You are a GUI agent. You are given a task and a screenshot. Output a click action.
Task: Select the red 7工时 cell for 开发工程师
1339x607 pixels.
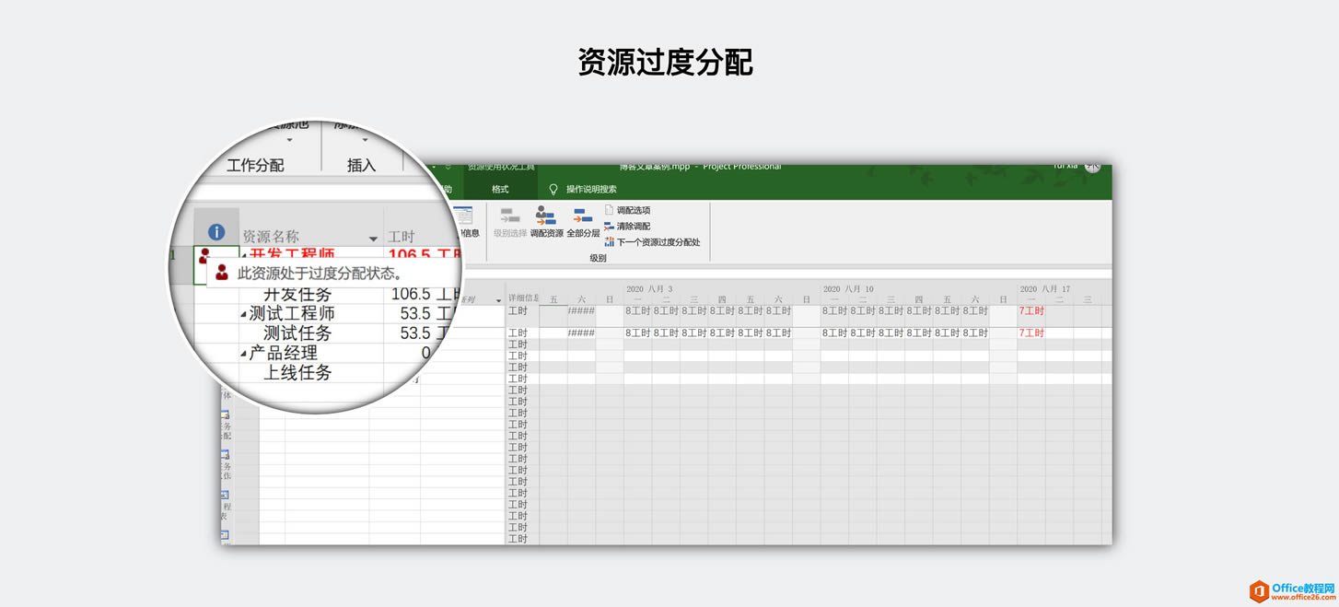point(1030,311)
